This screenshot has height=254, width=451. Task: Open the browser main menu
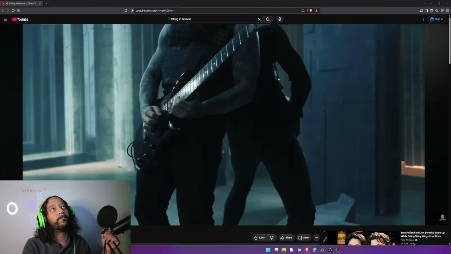point(447,11)
